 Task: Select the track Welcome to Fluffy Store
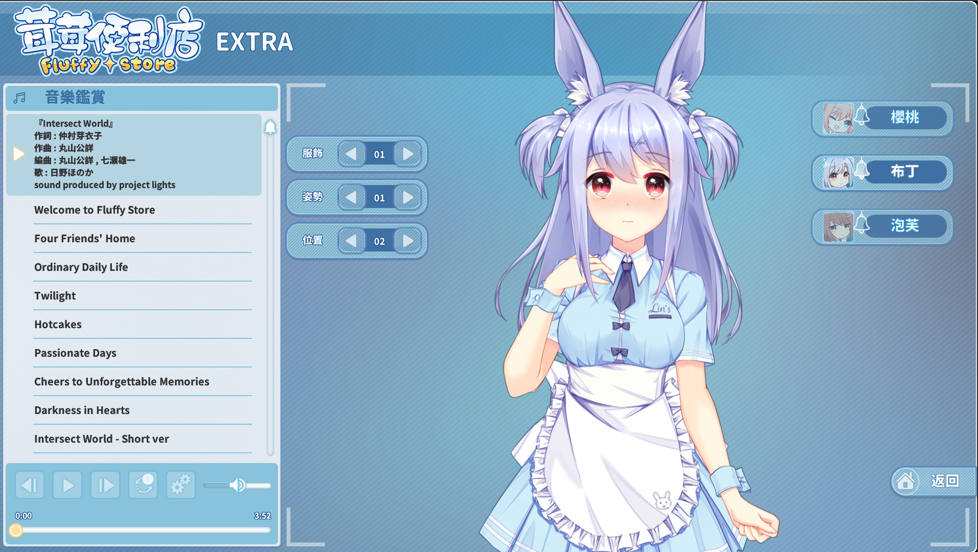[95, 210]
